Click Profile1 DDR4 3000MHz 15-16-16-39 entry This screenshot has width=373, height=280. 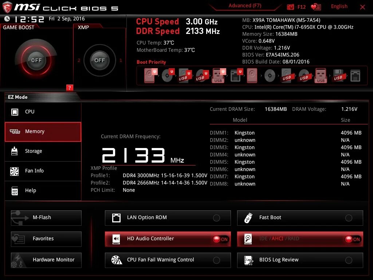click(149, 175)
